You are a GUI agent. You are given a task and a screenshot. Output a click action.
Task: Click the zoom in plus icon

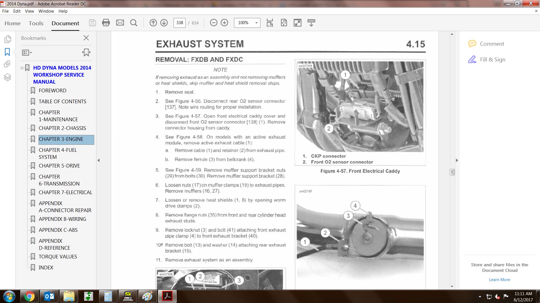pyautogui.click(x=224, y=23)
